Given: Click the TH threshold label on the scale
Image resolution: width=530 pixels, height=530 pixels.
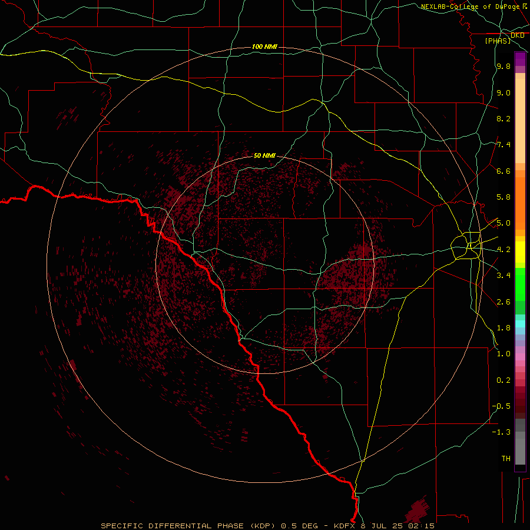Looking at the screenshot, I should (506, 459).
